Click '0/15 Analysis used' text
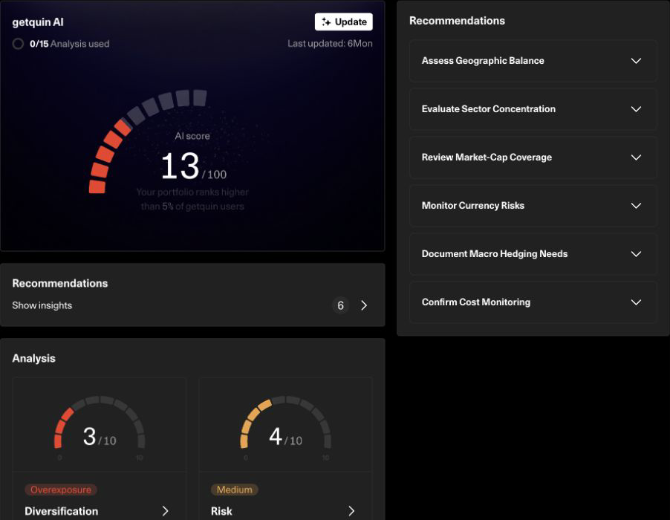Viewport: 670px width, 520px height. [x=70, y=44]
